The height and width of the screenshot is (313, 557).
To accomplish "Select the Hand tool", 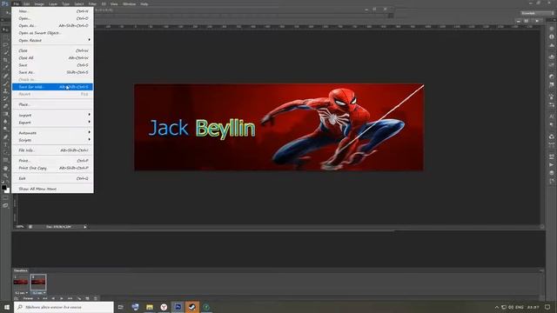I will [x=5, y=168].
